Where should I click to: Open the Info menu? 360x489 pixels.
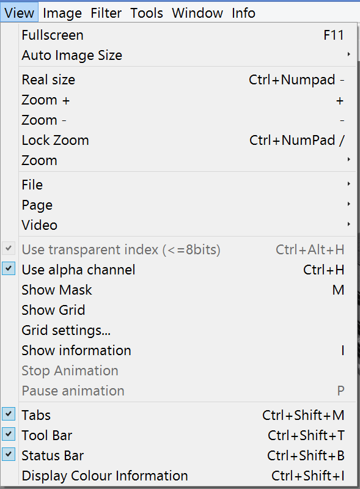pos(244,13)
